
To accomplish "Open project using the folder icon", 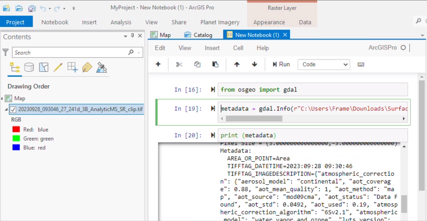I will point(19,8).
